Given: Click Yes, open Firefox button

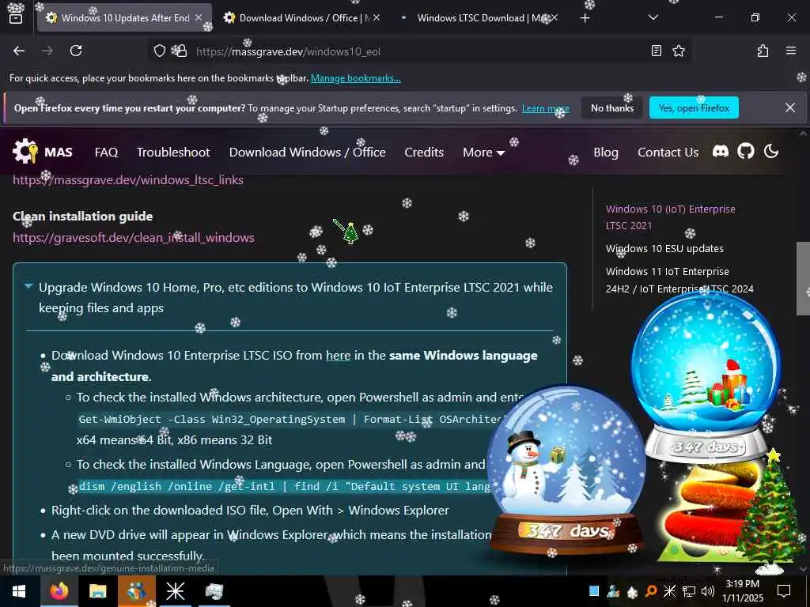Looking at the screenshot, I should (694, 107).
